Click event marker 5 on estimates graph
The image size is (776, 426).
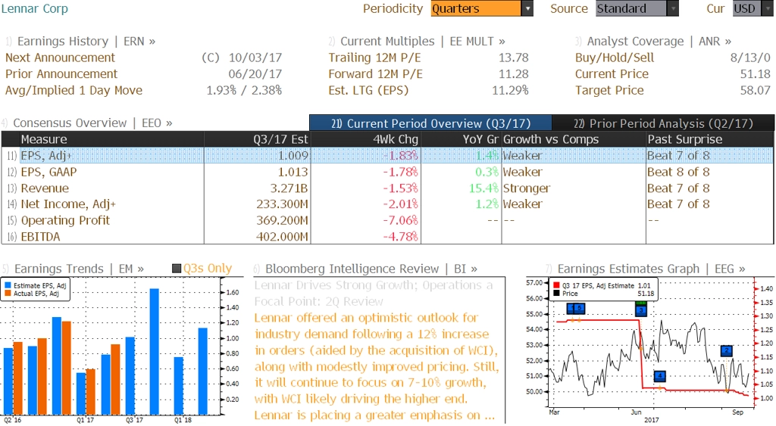580,309
